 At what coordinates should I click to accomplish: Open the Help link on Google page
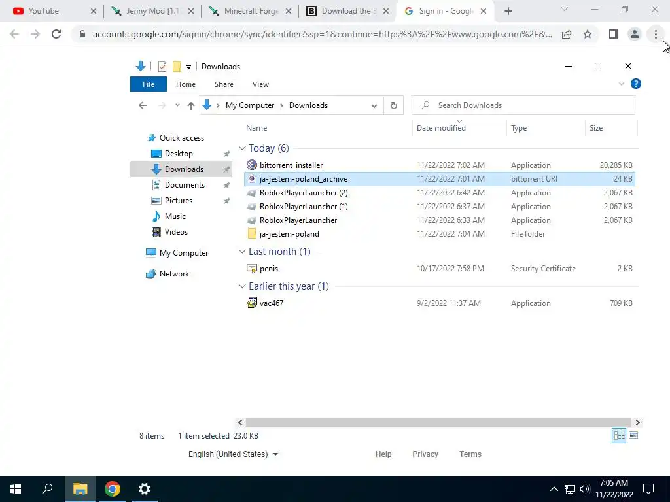[383, 454]
